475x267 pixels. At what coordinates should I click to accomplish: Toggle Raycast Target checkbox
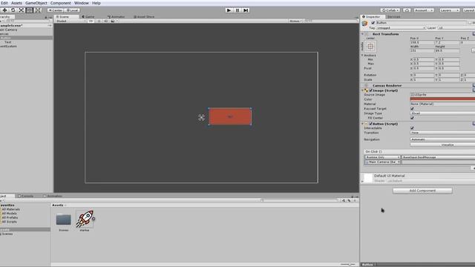click(412, 108)
